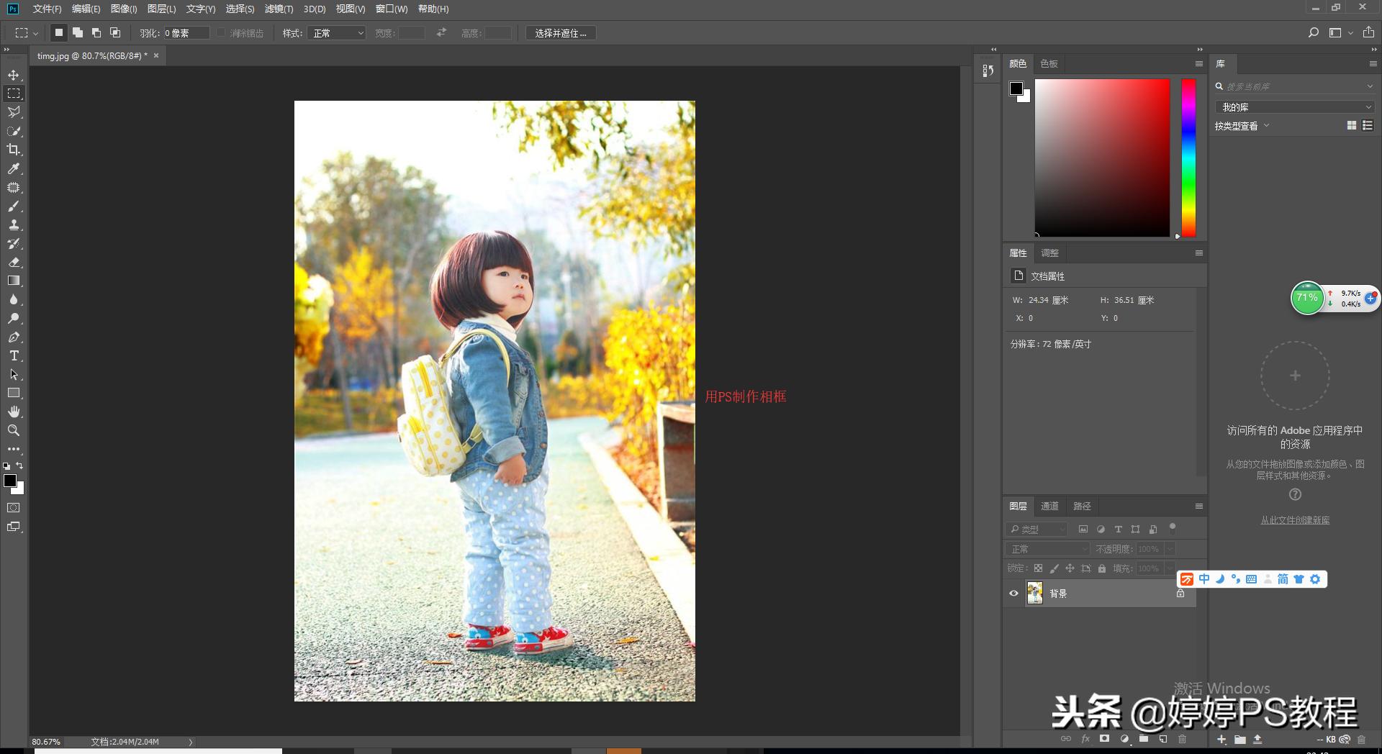Image resolution: width=1382 pixels, height=754 pixels.
Task: Select the Hand tool
Action: tap(14, 412)
